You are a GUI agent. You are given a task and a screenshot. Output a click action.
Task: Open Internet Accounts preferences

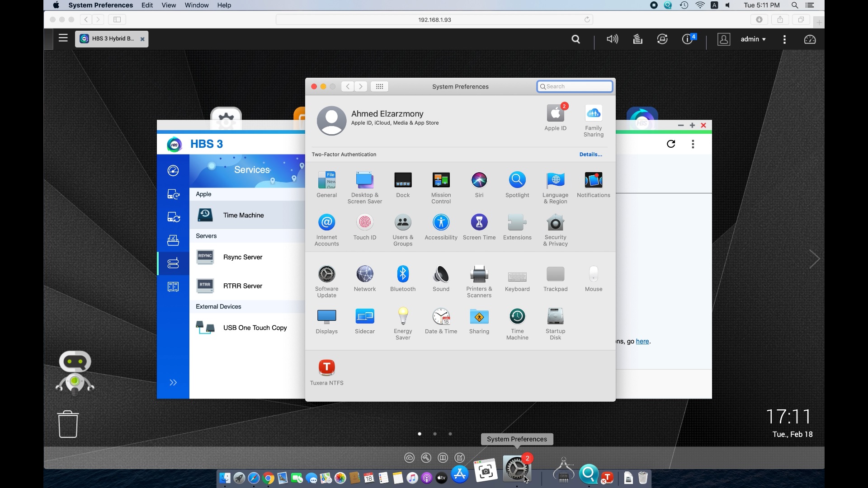(326, 230)
